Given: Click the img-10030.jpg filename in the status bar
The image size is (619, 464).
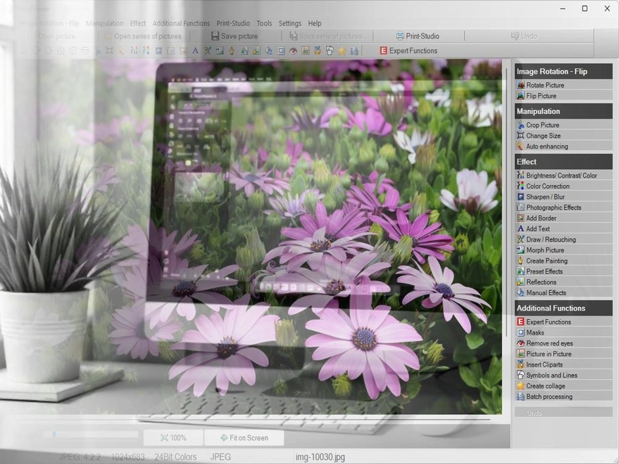Looking at the screenshot, I should tap(320, 455).
